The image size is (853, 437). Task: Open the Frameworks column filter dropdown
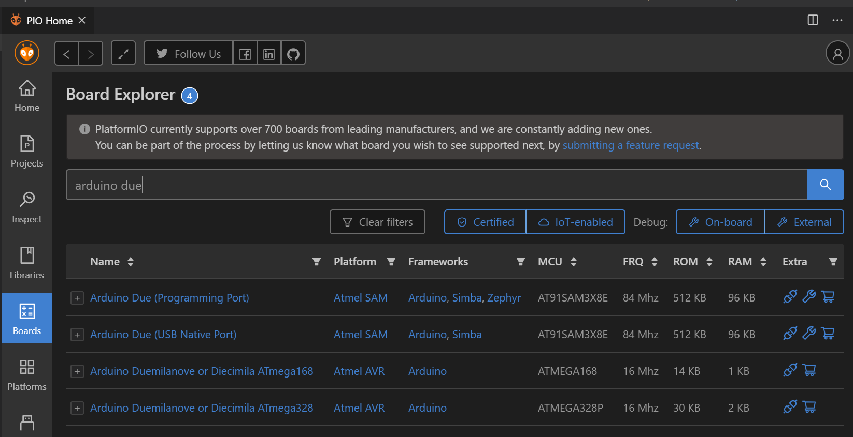(x=521, y=262)
